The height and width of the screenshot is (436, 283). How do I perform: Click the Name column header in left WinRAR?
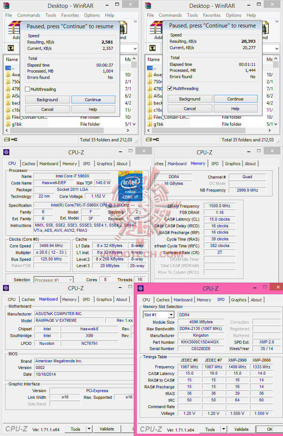[12, 59]
